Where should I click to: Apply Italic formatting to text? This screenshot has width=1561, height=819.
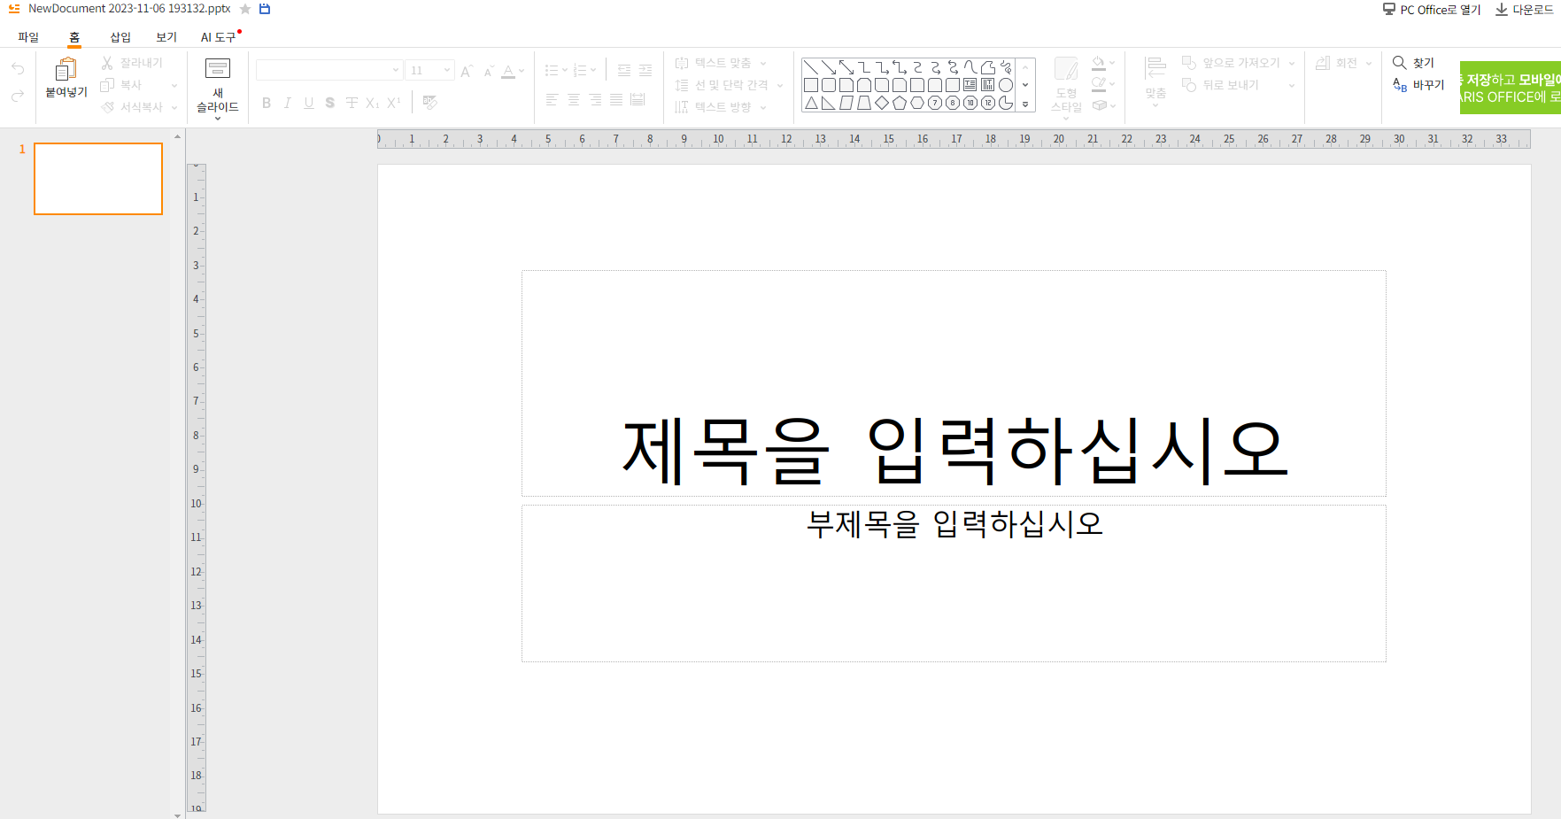(x=287, y=103)
